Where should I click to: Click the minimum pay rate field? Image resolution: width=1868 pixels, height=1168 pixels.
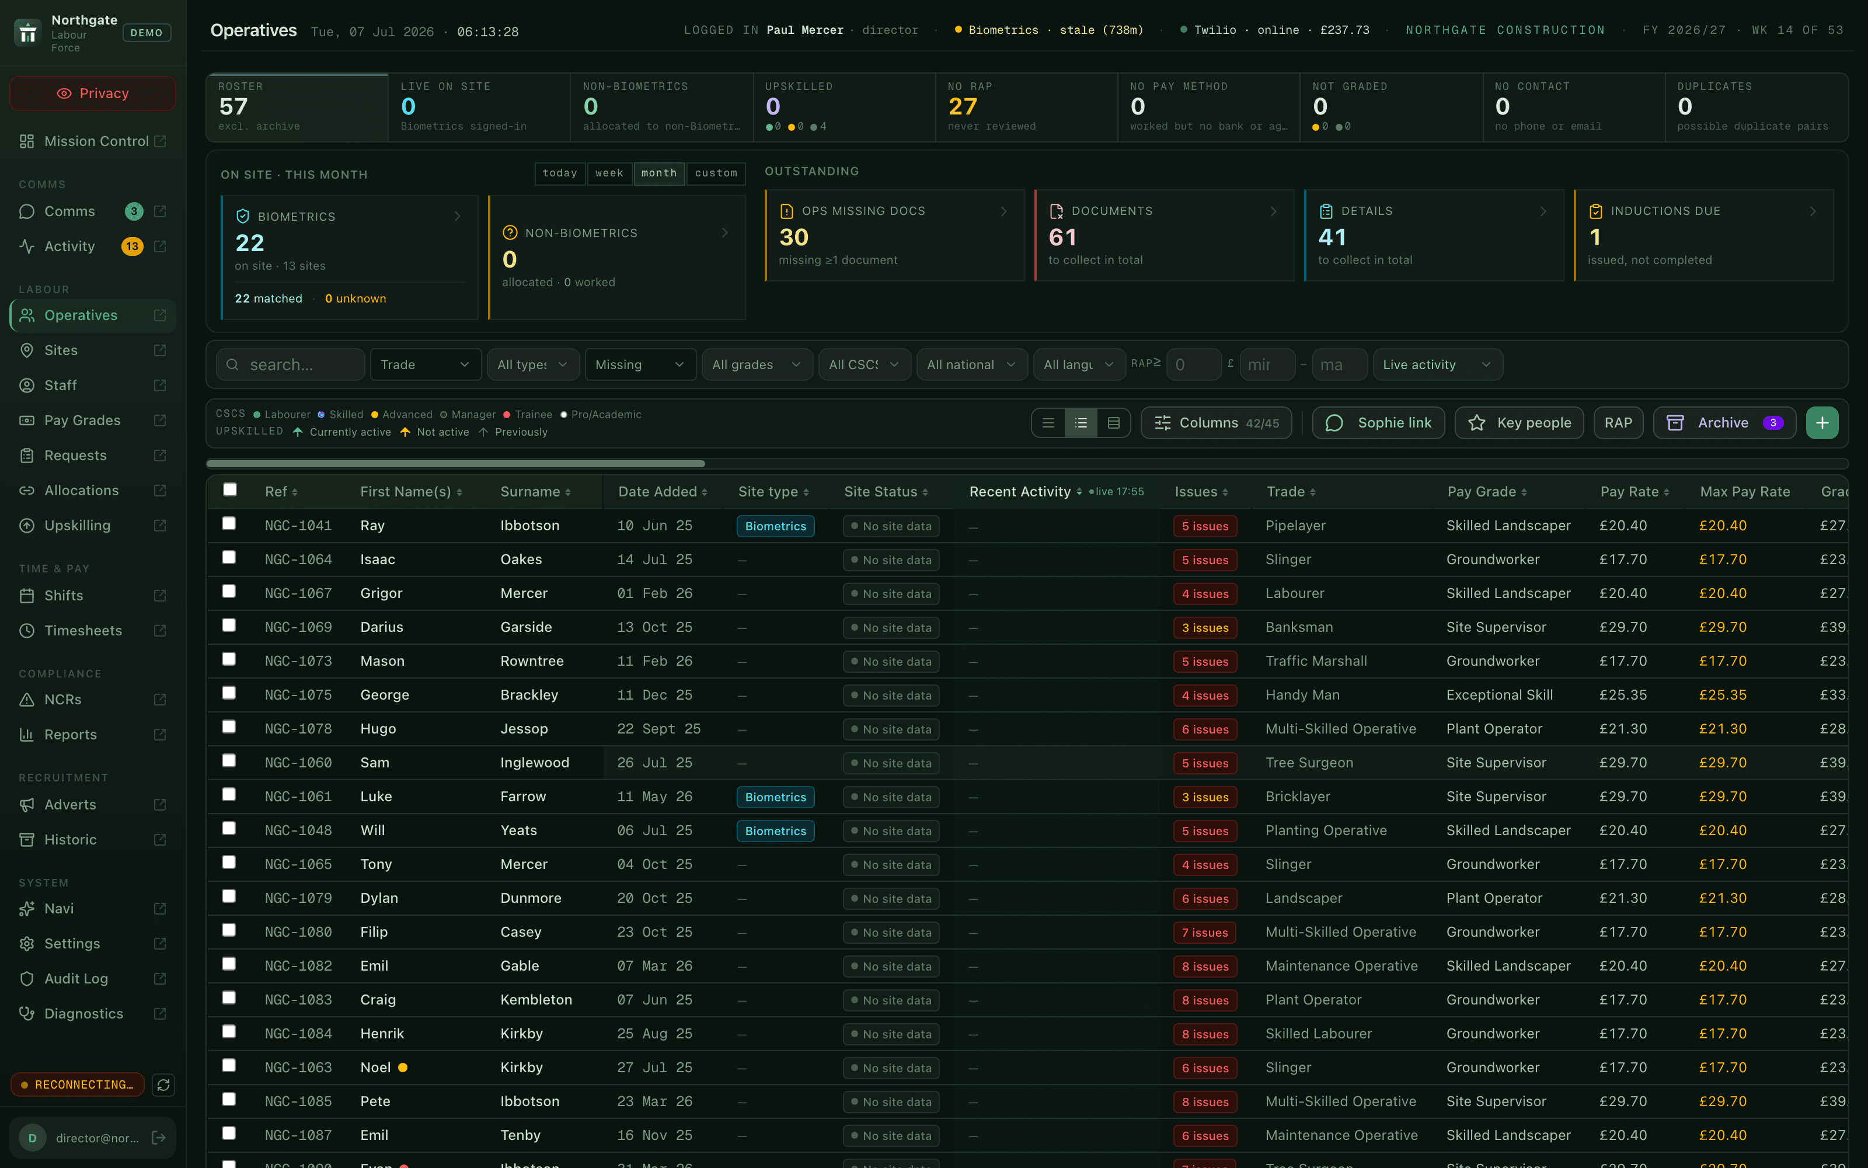1267,364
